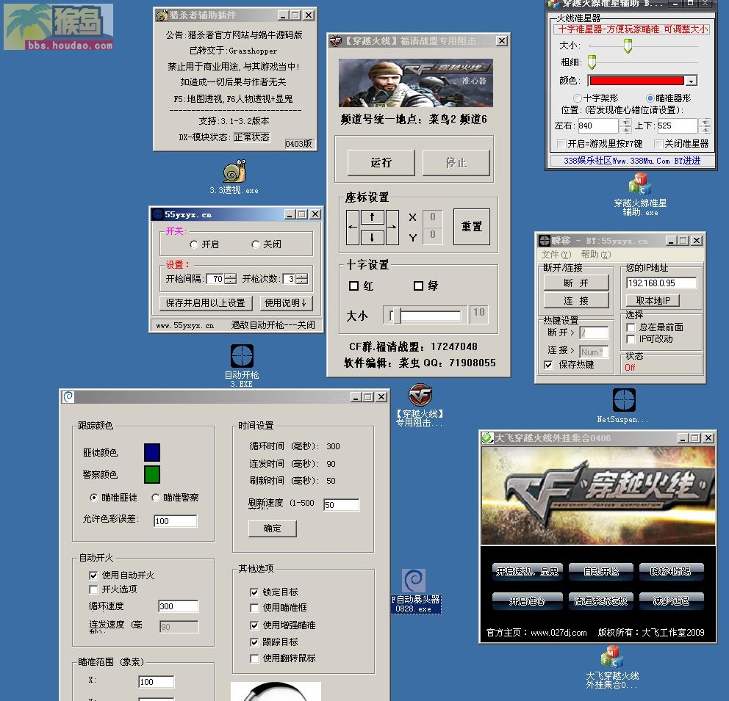
Task: Choose the 十字架形 crosshair shape option
Action: [578, 98]
